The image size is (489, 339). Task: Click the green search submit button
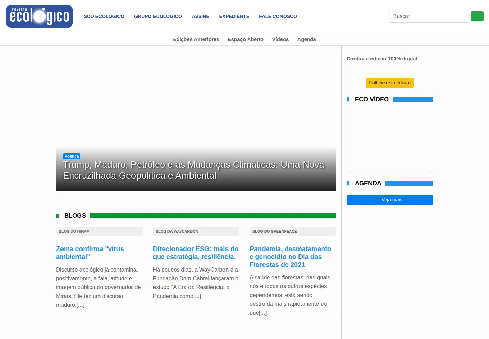(477, 16)
